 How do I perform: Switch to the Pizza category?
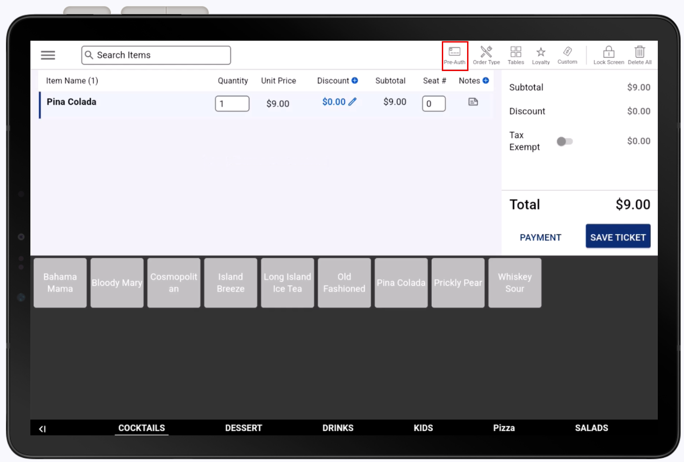click(x=504, y=428)
